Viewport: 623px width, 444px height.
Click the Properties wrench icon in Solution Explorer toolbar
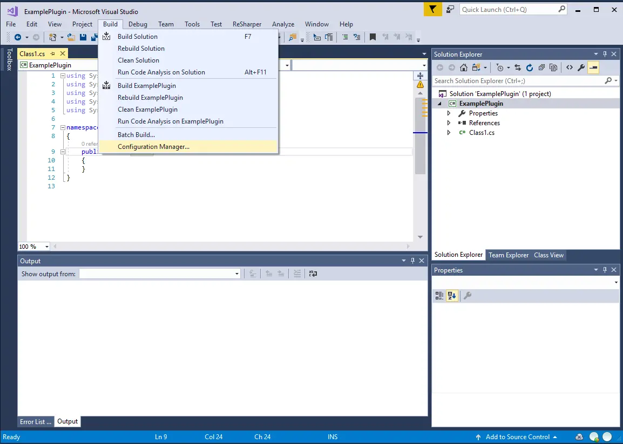pos(581,67)
